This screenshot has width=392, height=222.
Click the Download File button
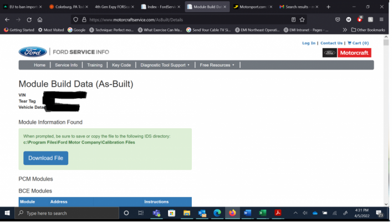46,158
